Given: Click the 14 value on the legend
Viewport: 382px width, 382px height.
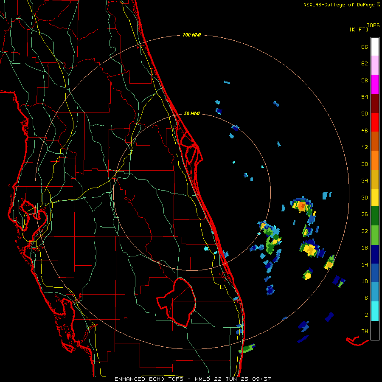Looking at the screenshot, I should pyautogui.click(x=365, y=264).
